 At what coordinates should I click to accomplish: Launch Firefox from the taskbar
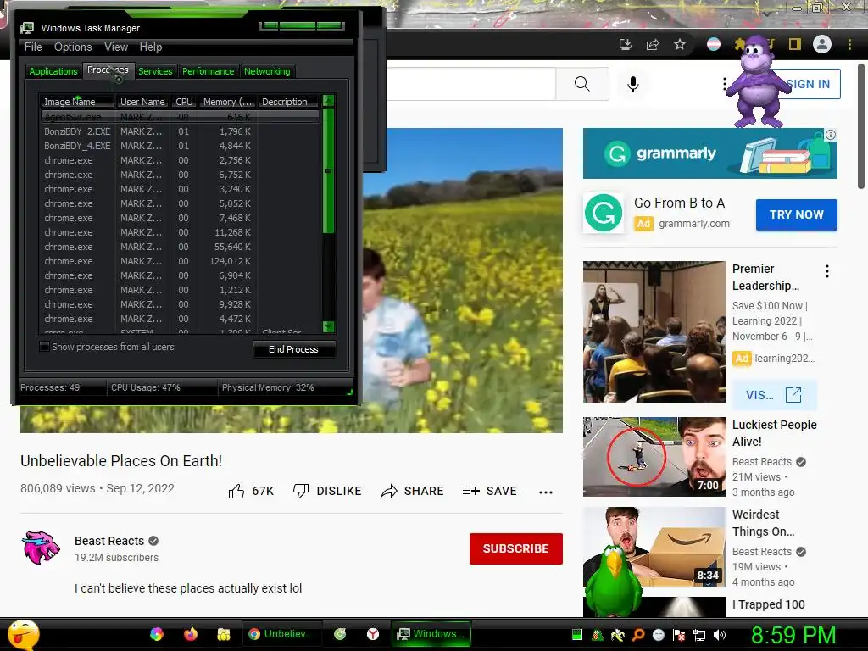pyautogui.click(x=191, y=634)
